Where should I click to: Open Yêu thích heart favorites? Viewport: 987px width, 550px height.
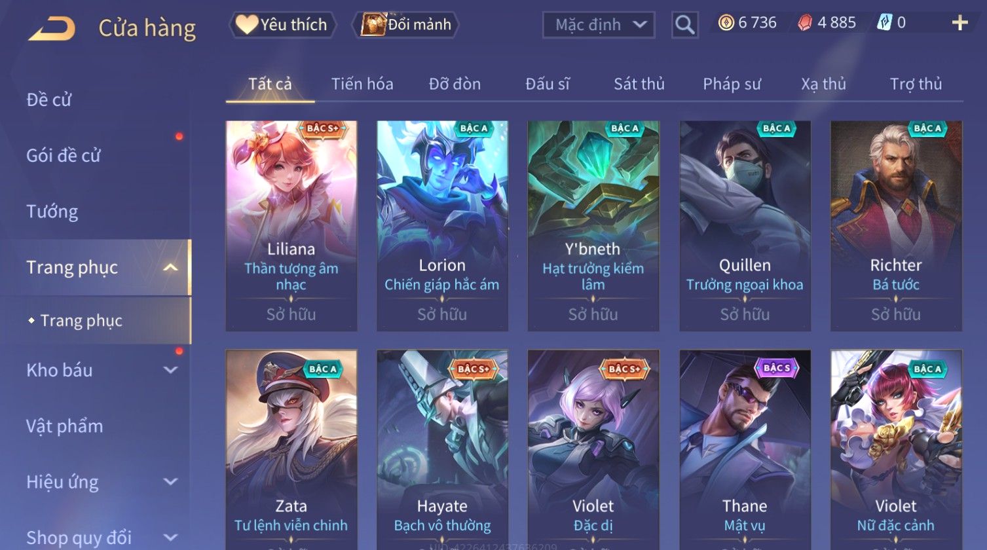tap(282, 25)
